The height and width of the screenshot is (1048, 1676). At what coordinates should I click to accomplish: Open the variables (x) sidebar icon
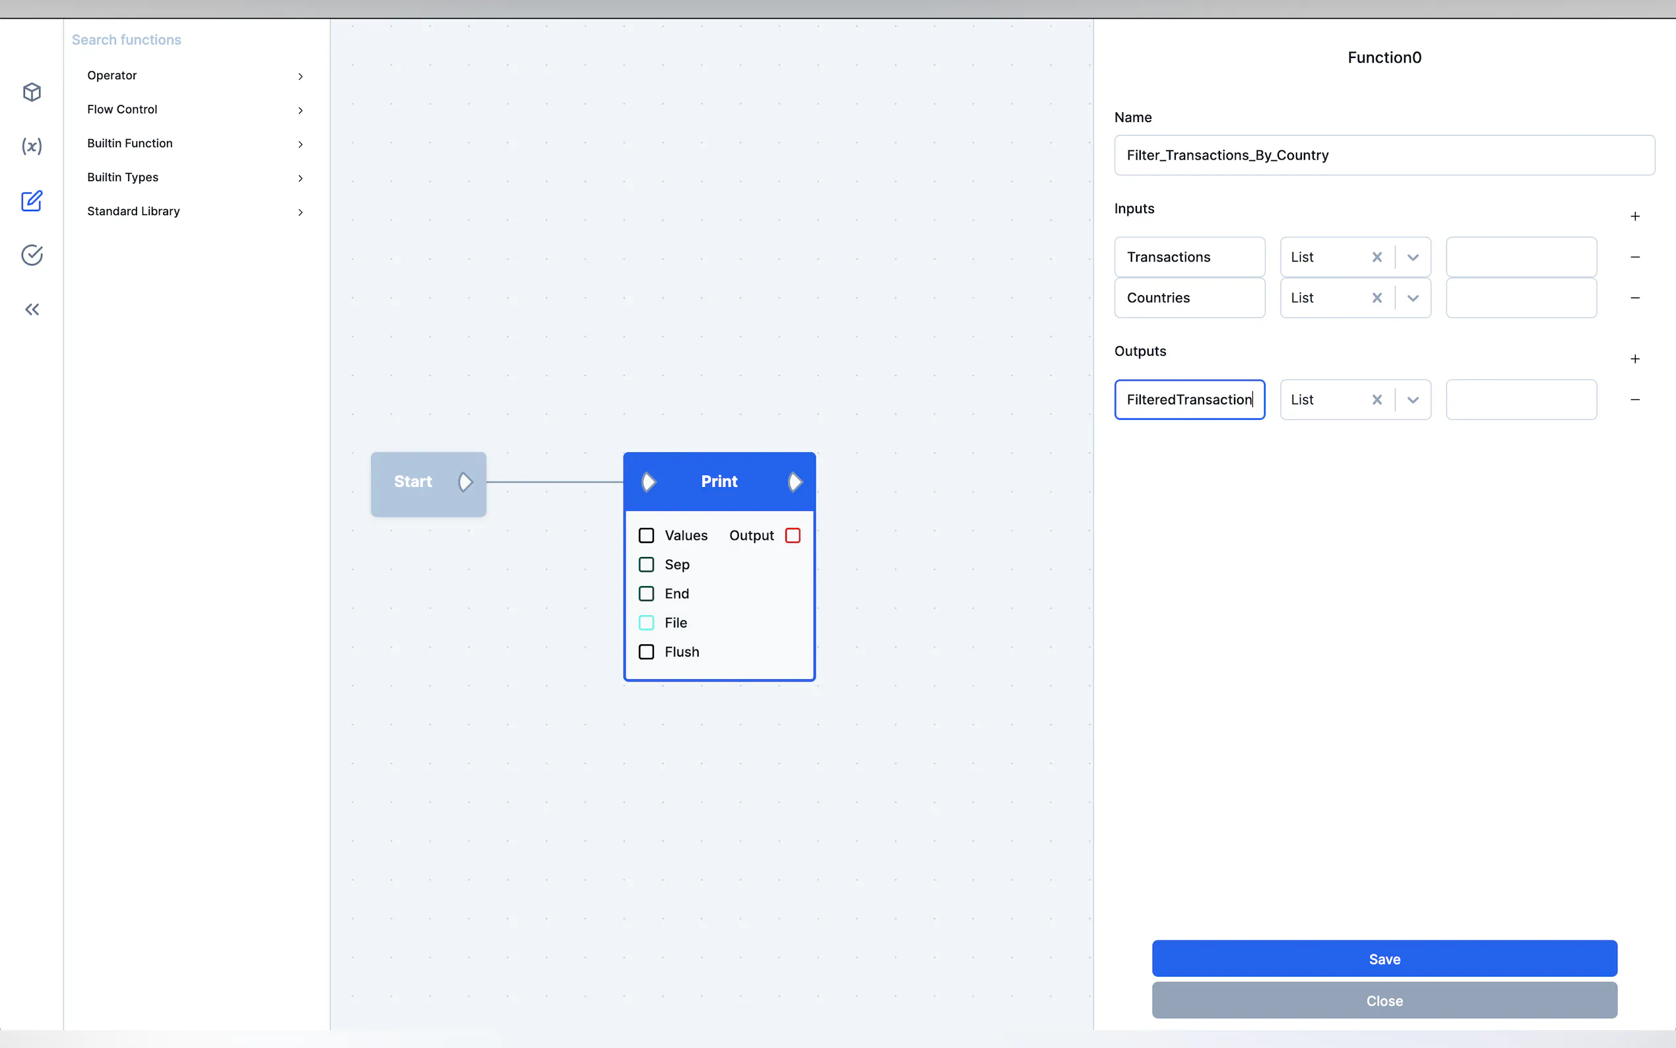point(32,147)
